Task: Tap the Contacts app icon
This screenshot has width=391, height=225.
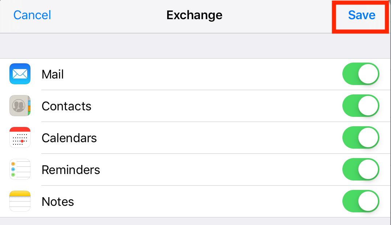Action: click(x=20, y=106)
